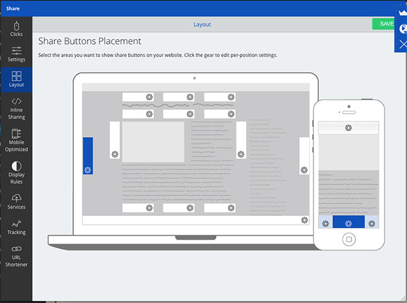Open Display Rules section
The height and width of the screenshot is (303, 407).
pyautogui.click(x=16, y=172)
